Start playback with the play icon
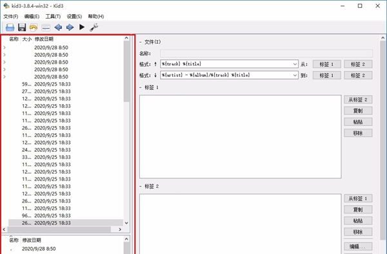The height and width of the screenshot is (254, 387). point(82,27)
